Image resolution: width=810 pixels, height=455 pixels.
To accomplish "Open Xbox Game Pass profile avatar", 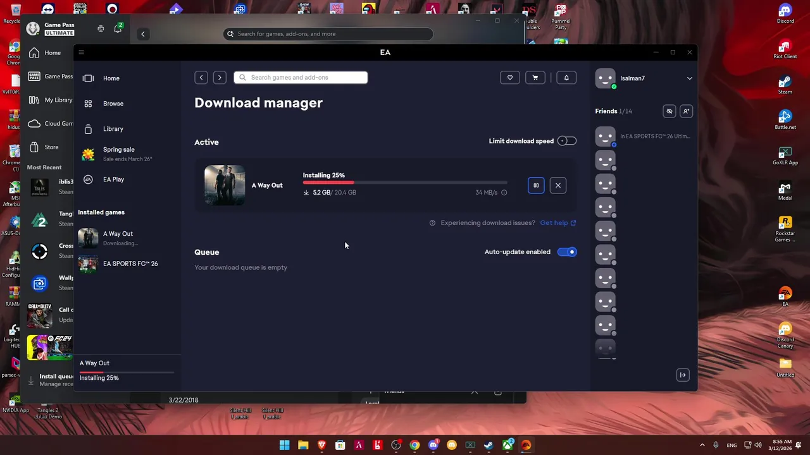I will click(33, 28).
